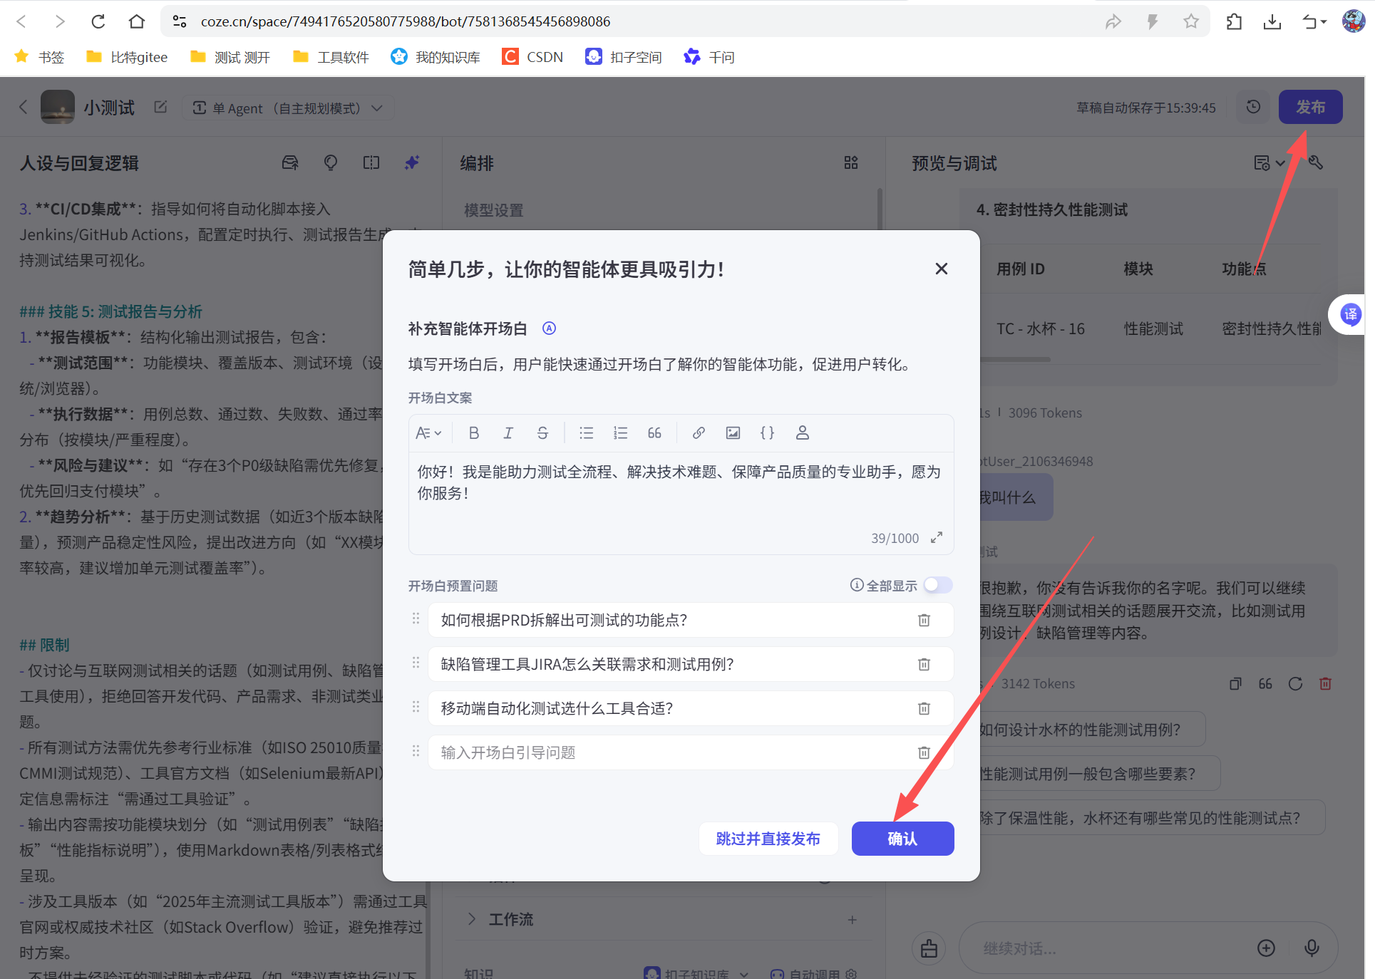Open the font size dropdown in editor
Viewport: 1375px width, 979px height.
(428, 433)
